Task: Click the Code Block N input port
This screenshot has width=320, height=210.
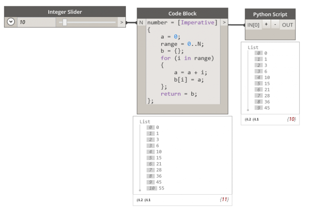Action: [141, 22]
